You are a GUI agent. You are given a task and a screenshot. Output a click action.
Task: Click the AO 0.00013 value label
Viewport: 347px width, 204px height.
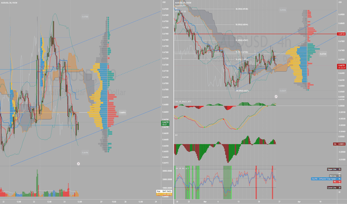click(339, 144)
